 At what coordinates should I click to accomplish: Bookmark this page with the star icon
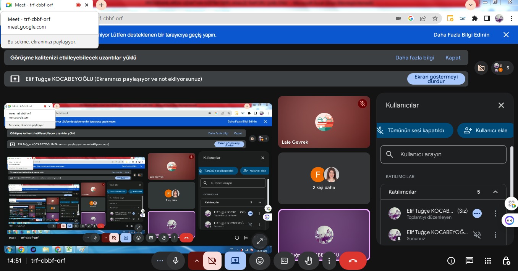[435, 18]
